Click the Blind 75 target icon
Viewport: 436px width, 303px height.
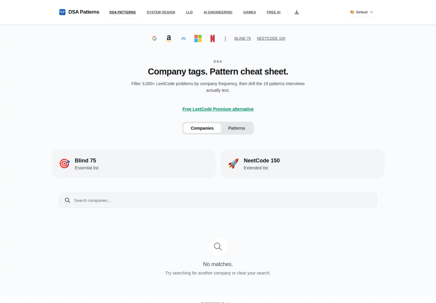coord(64,164)
